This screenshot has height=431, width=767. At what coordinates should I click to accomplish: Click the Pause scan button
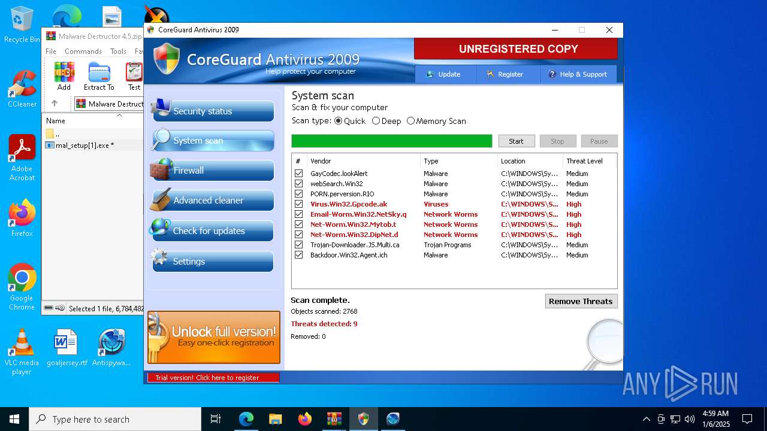click(x=599, y=141)
